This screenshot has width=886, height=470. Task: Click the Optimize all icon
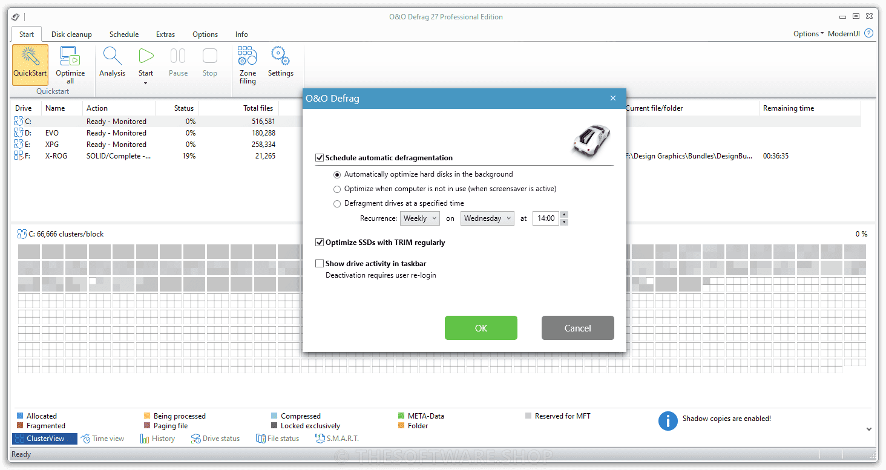pyautogui.click(x=70, y=56)
